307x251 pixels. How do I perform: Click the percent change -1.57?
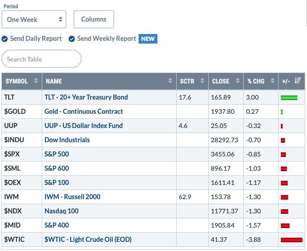tap(253, 225)
